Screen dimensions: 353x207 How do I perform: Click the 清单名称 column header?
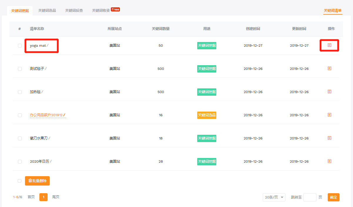point(37,29)
